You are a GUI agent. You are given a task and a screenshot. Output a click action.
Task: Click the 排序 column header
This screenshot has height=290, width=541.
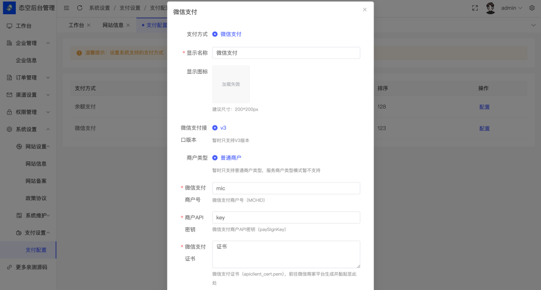[383, 89]
